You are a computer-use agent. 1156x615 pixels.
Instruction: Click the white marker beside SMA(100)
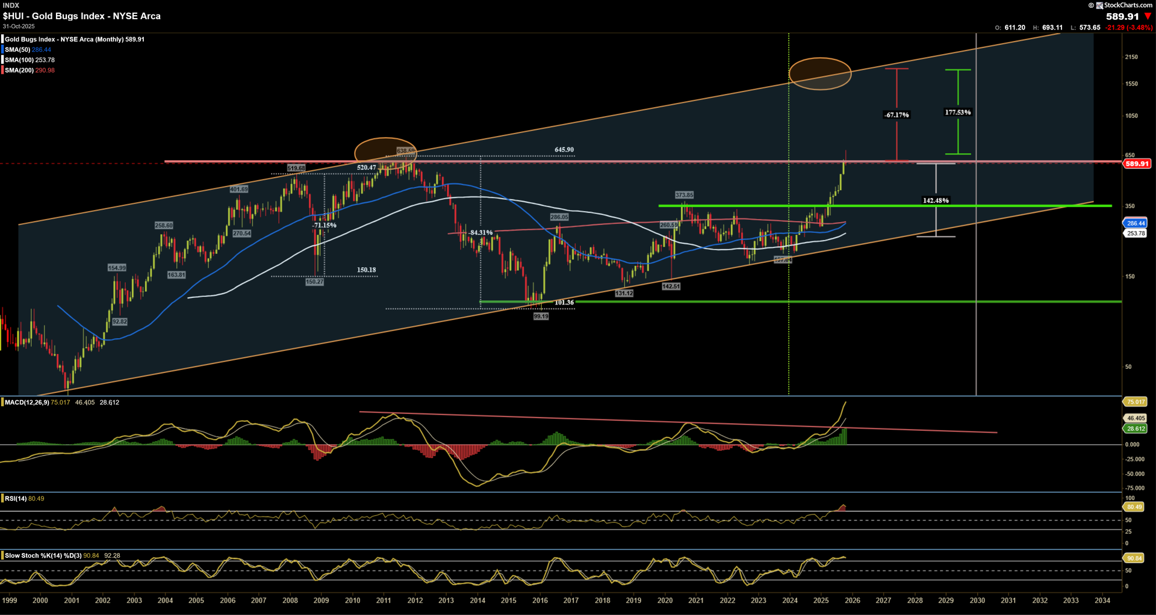(2, 60)
